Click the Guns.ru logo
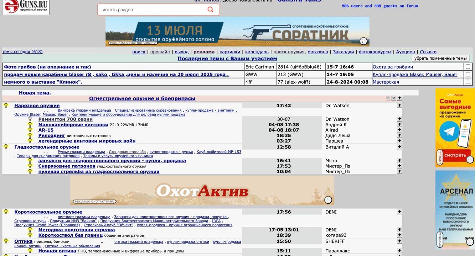Viewport: 475px width, 256px height. coord(26,7)
